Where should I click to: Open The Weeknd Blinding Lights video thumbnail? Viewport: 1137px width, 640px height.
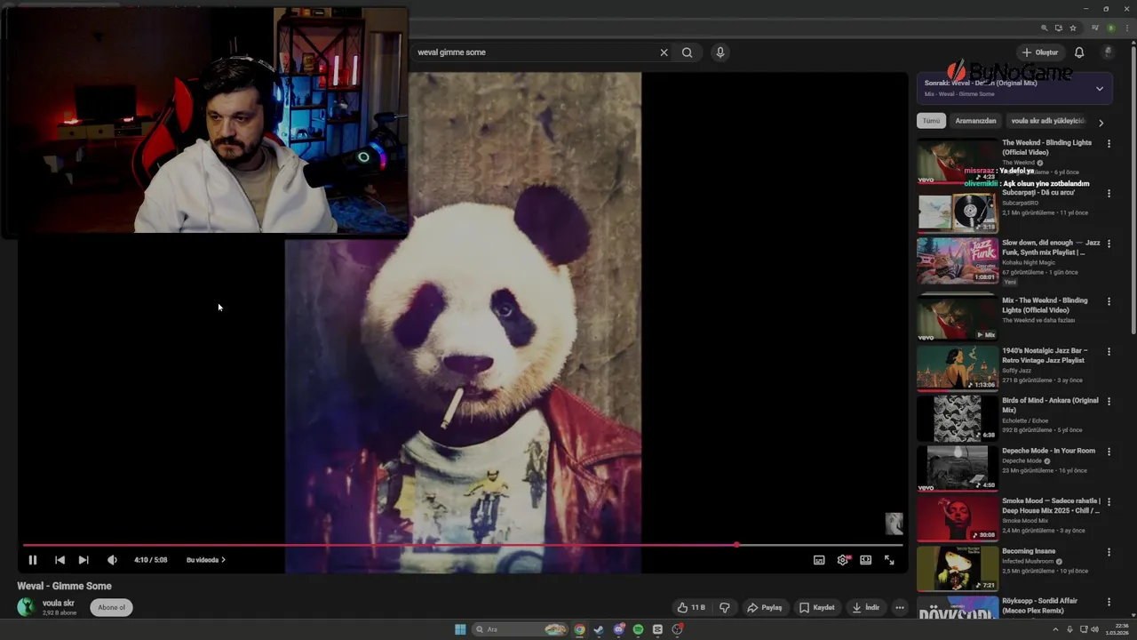pyautogui.click(x=958, y=161)
